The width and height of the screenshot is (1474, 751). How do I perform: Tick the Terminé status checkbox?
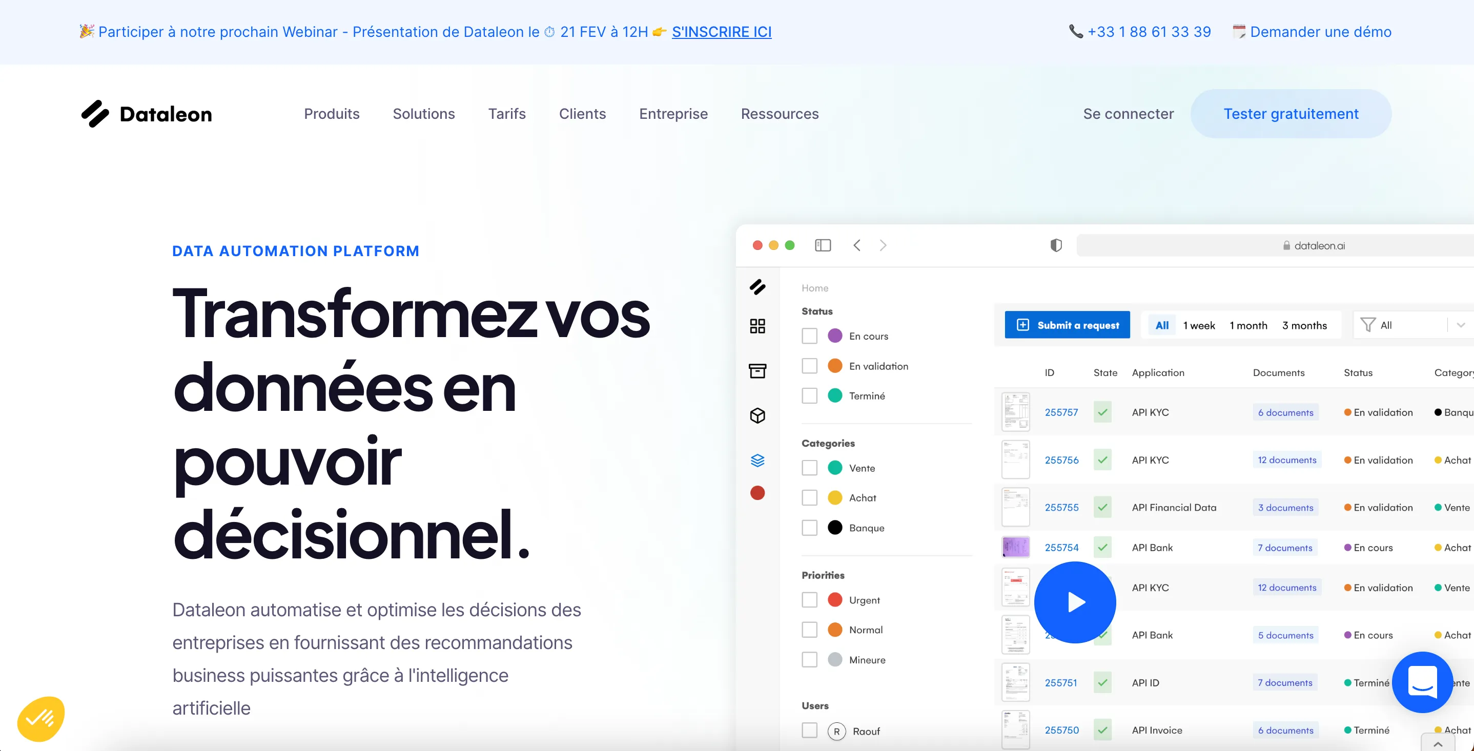coord(810,395)
